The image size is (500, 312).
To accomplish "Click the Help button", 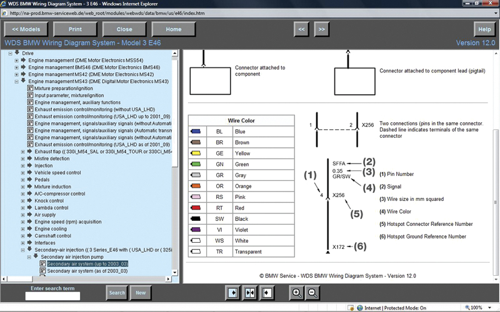I will 484,29.
